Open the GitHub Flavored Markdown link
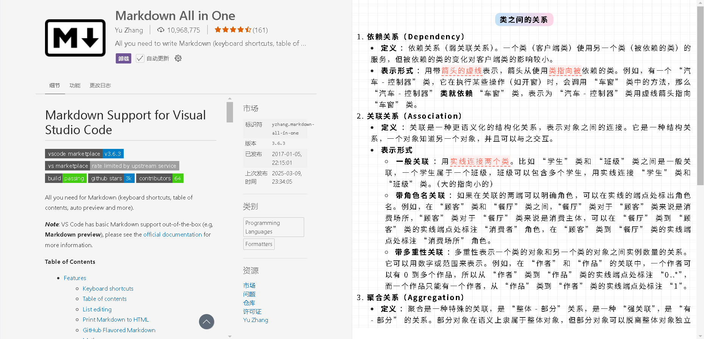The image size is (704, 339). tap(119, 330)
